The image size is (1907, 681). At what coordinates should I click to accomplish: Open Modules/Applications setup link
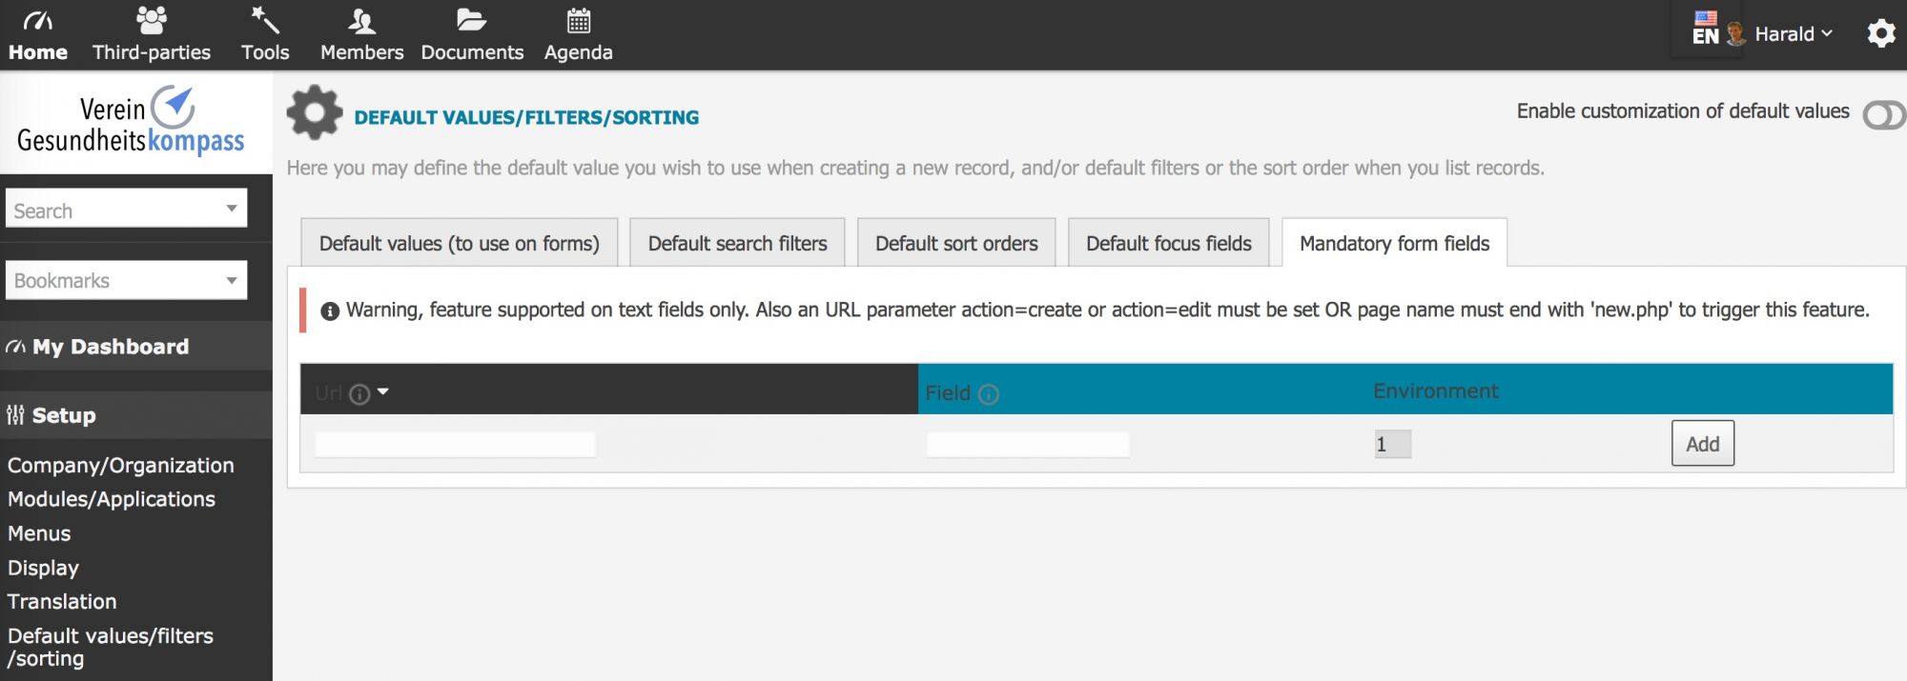pyautogui.click(x=112, y=499)
